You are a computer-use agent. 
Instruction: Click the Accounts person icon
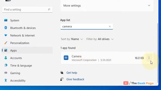point(6,58)
